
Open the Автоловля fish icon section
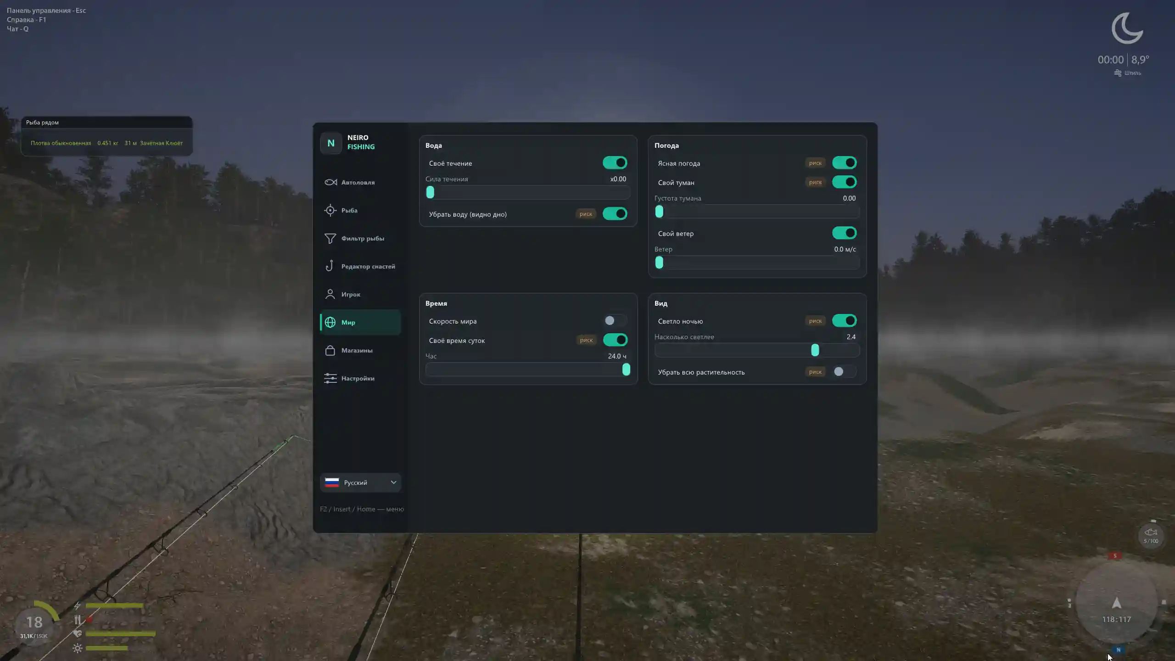pos(330,182)
